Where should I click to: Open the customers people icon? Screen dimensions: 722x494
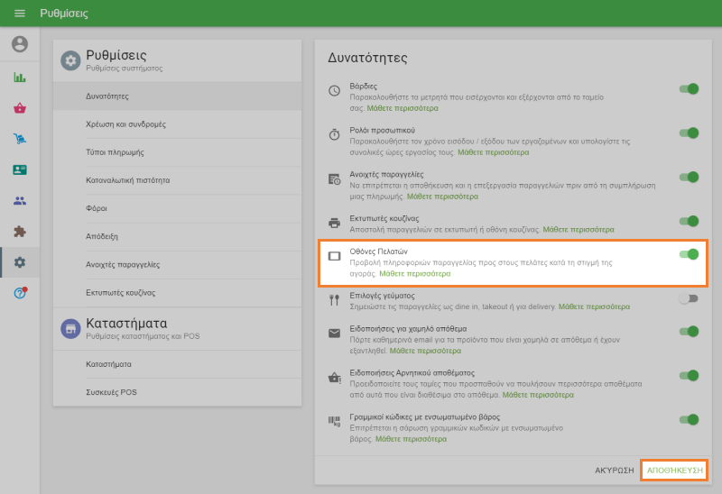20,200
